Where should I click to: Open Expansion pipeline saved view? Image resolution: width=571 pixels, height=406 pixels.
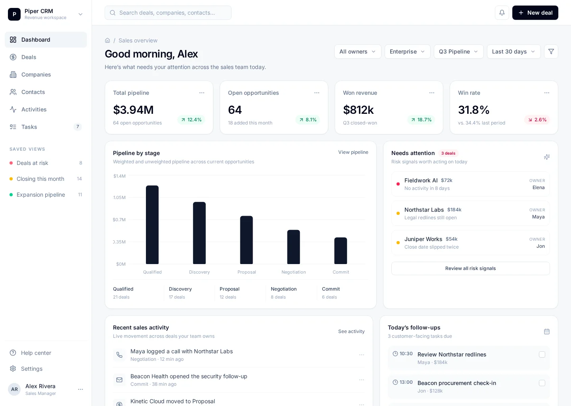(x=46, y=195)
